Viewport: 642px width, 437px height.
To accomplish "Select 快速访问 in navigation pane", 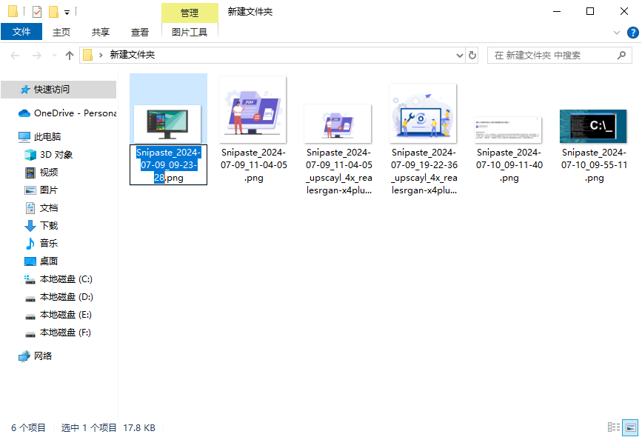I will [58, 90].
